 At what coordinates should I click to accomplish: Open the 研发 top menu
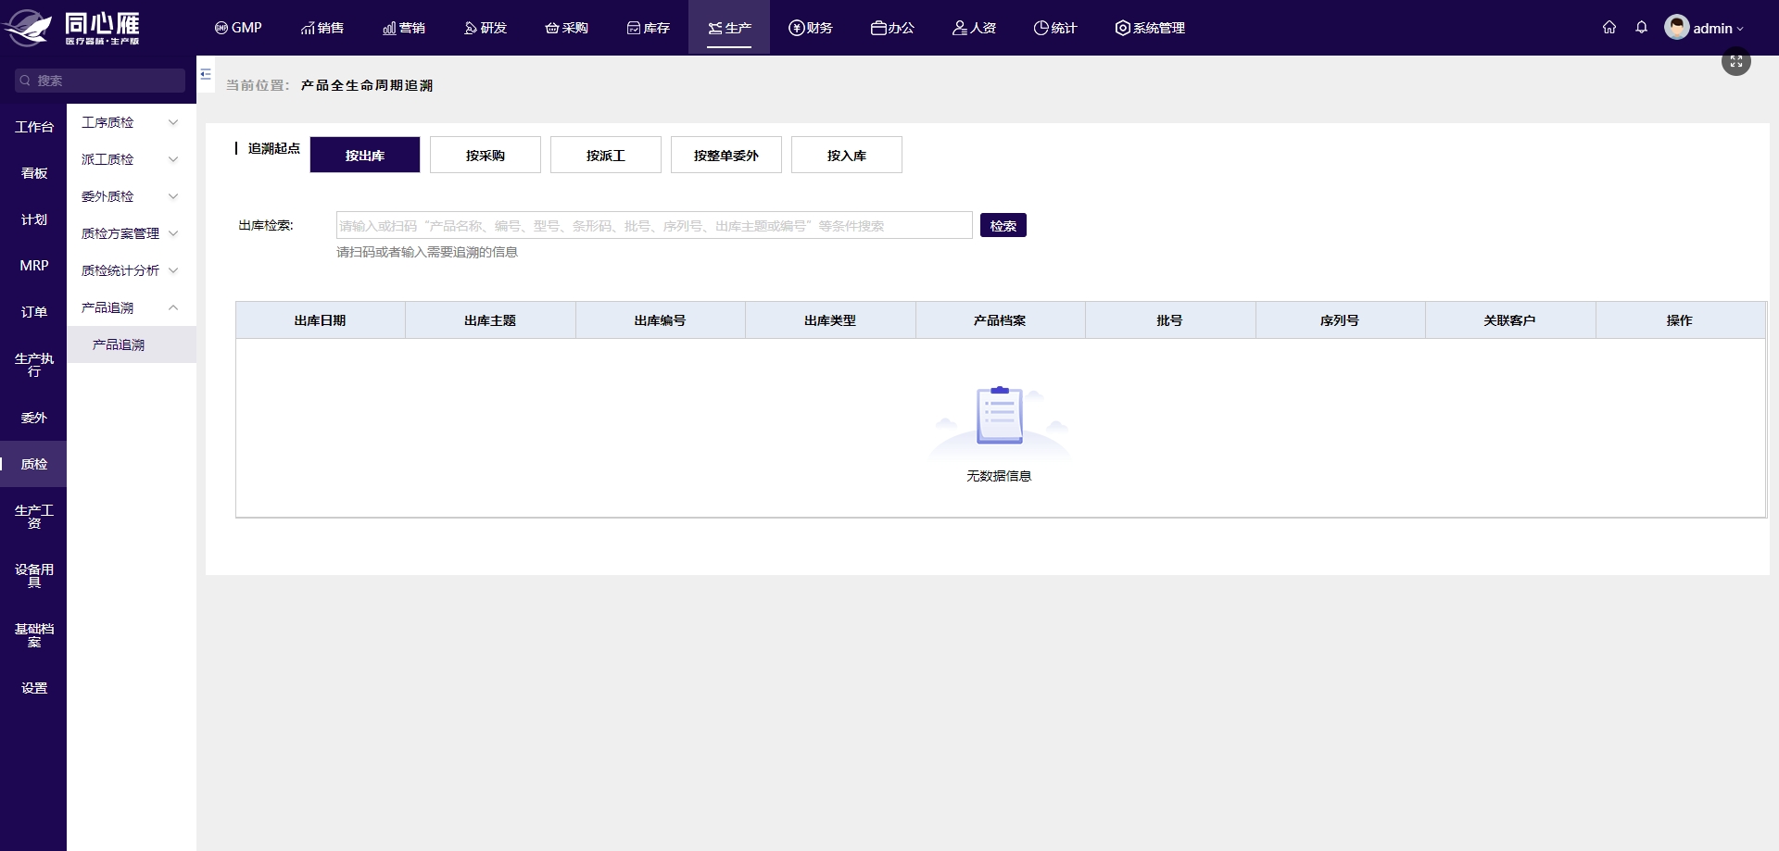pyautogui.click(x=485, y=28)
